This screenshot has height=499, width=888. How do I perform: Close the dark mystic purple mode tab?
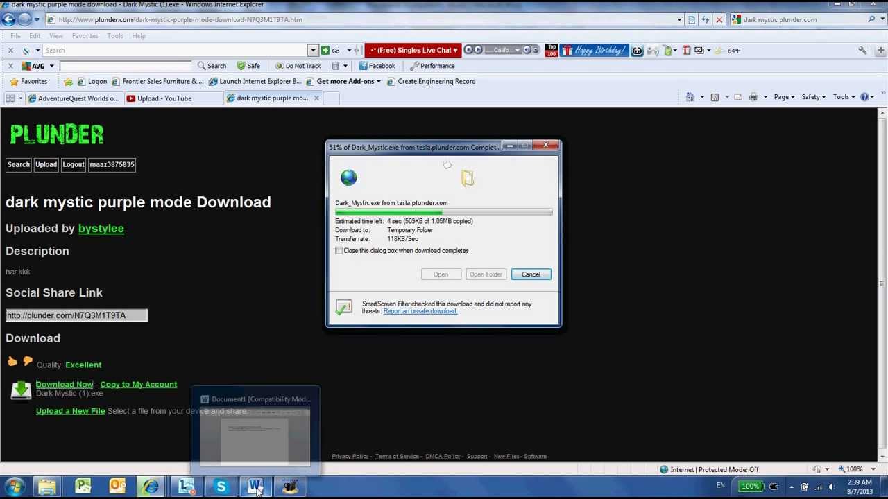[x=316, y=98]
